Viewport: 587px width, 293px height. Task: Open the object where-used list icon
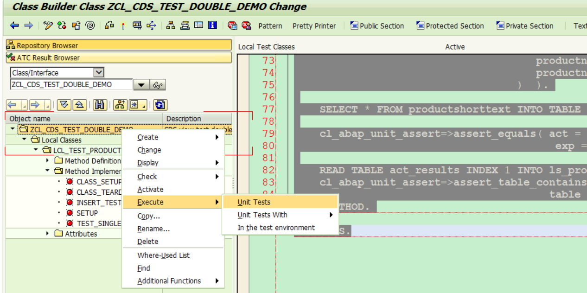pyautogui.click(x=152, y=26)
